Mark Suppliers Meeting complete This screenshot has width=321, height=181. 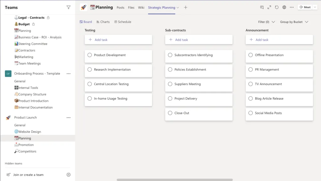(170, 84)
